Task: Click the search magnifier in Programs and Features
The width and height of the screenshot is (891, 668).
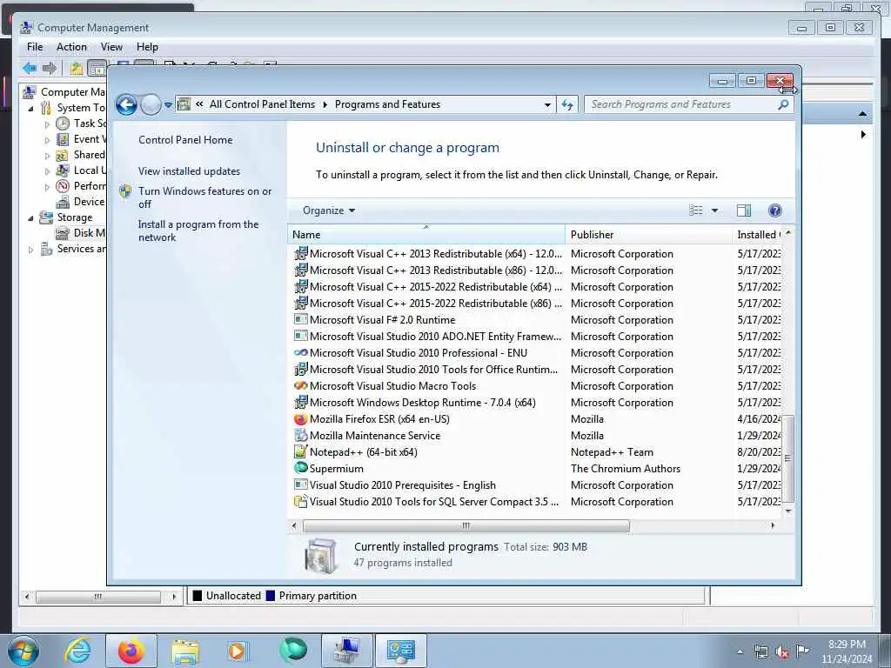Action: point(783,104)
